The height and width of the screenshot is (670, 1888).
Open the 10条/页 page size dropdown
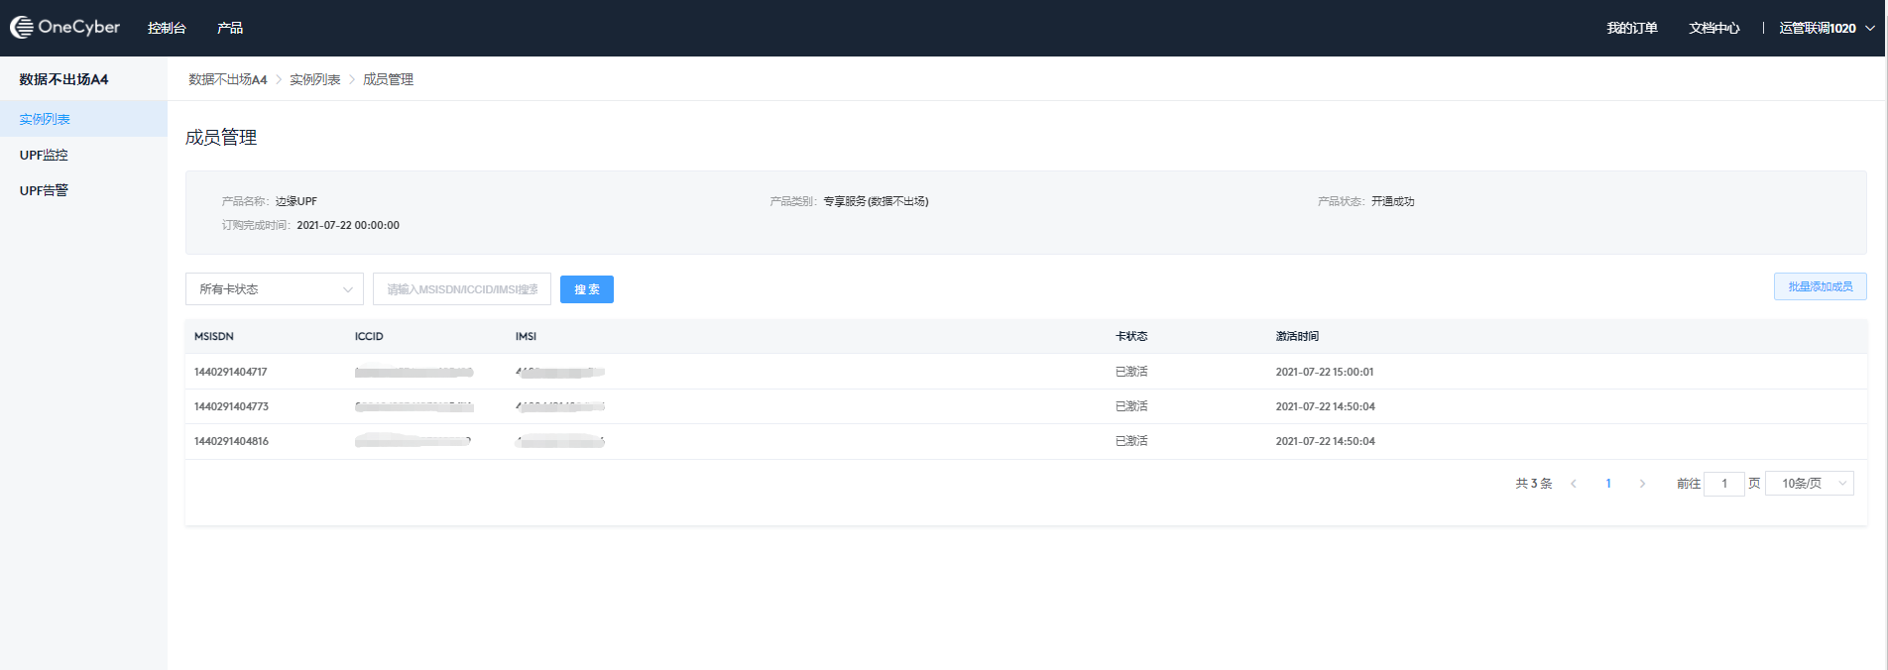pyautogui.click(x=1810, y=484)
